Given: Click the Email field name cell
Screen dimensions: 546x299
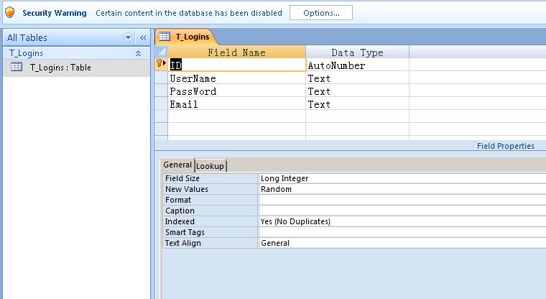Looking at the screenshot, I should (x=236, y=104).
